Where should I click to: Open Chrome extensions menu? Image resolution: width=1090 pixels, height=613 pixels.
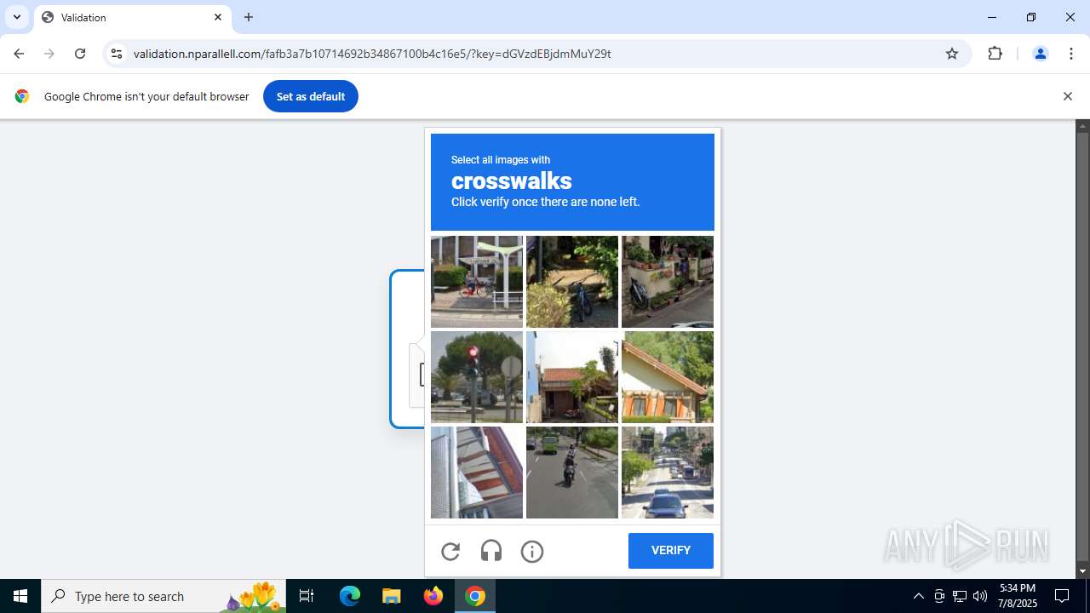pyautogui.click(x=995, y=54)
